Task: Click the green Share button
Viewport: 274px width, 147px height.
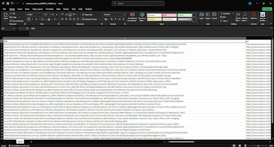Action: [267, 9]
